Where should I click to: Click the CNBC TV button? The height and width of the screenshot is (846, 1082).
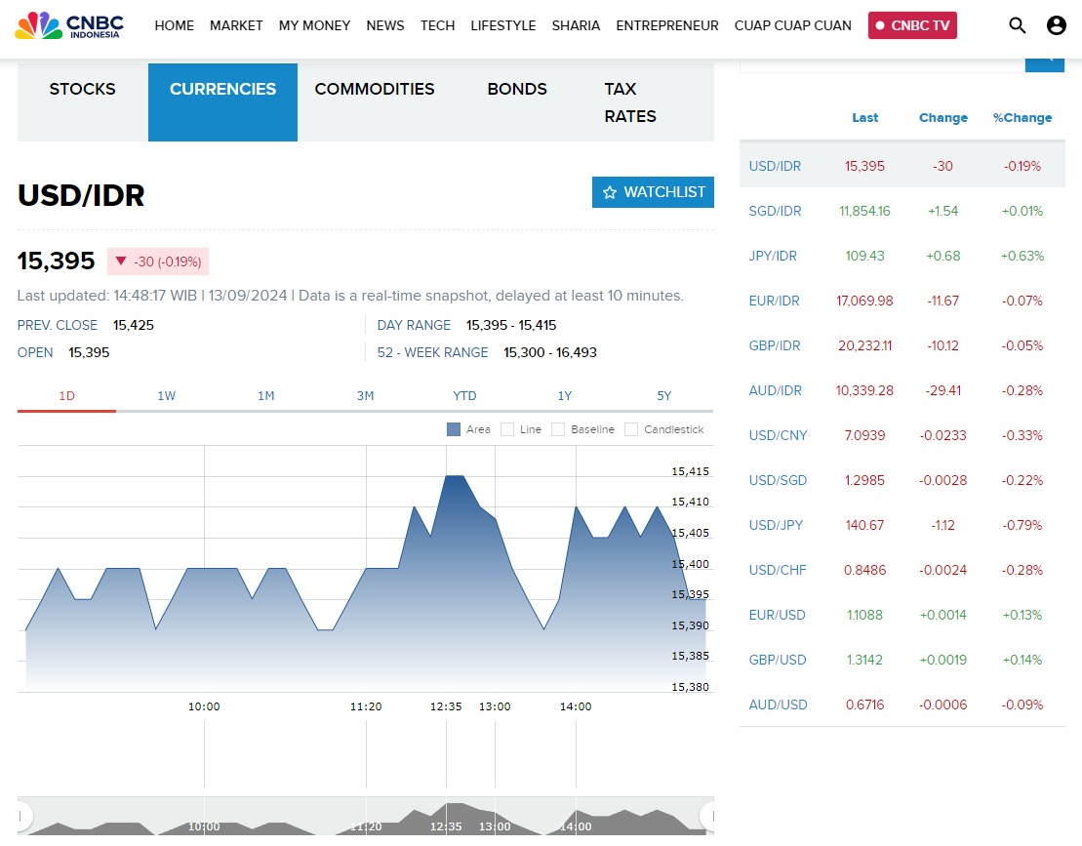912,25
